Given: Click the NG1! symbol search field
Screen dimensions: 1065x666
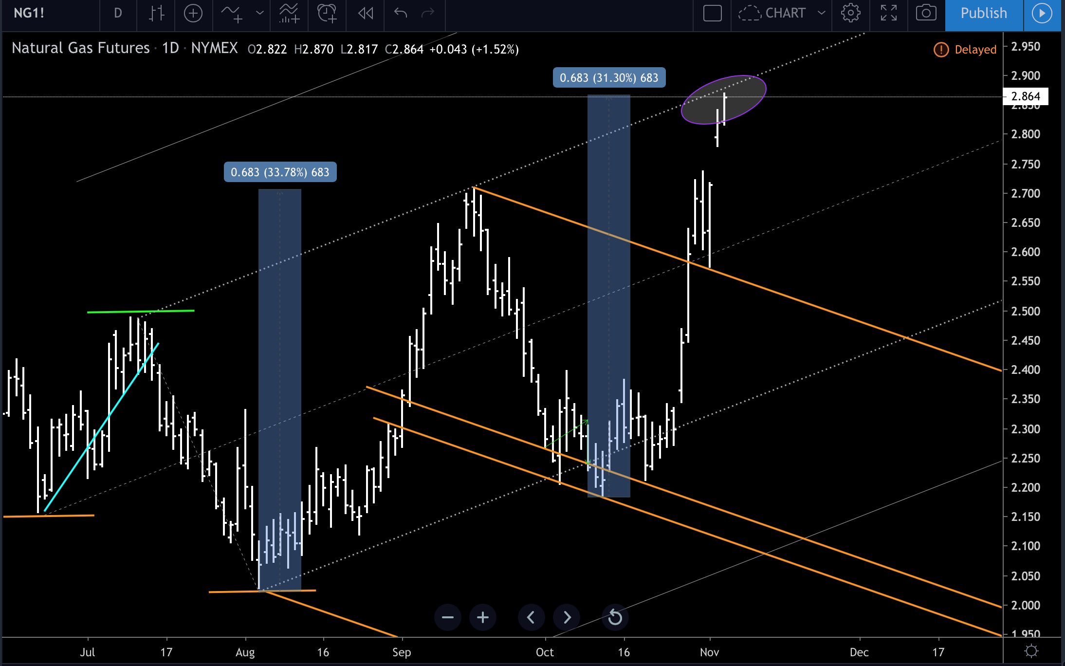Looking at the screenshot, I should tap(29, 13).
